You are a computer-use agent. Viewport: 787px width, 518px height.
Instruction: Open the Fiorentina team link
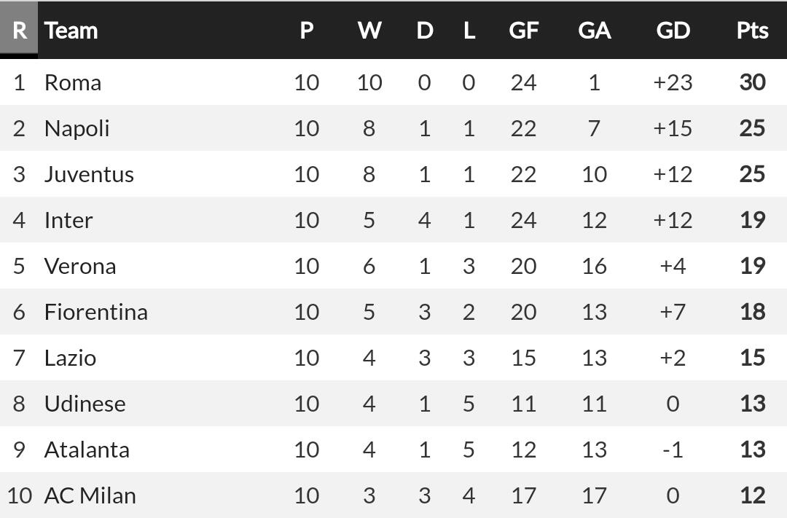95,312
